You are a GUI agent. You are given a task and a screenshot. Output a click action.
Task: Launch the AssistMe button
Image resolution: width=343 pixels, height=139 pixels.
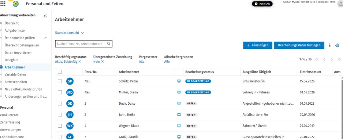(262, 4)
